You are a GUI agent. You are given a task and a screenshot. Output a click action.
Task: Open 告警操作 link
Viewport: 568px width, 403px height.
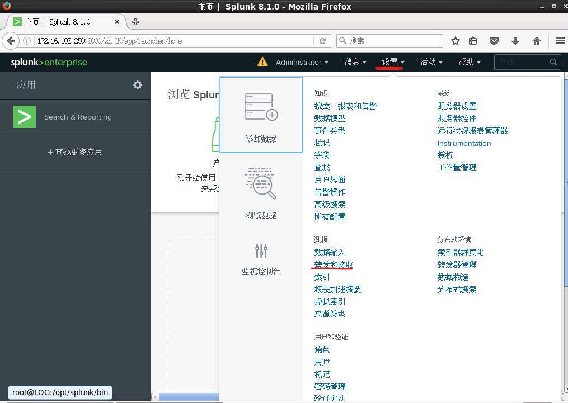click(330, 192)
